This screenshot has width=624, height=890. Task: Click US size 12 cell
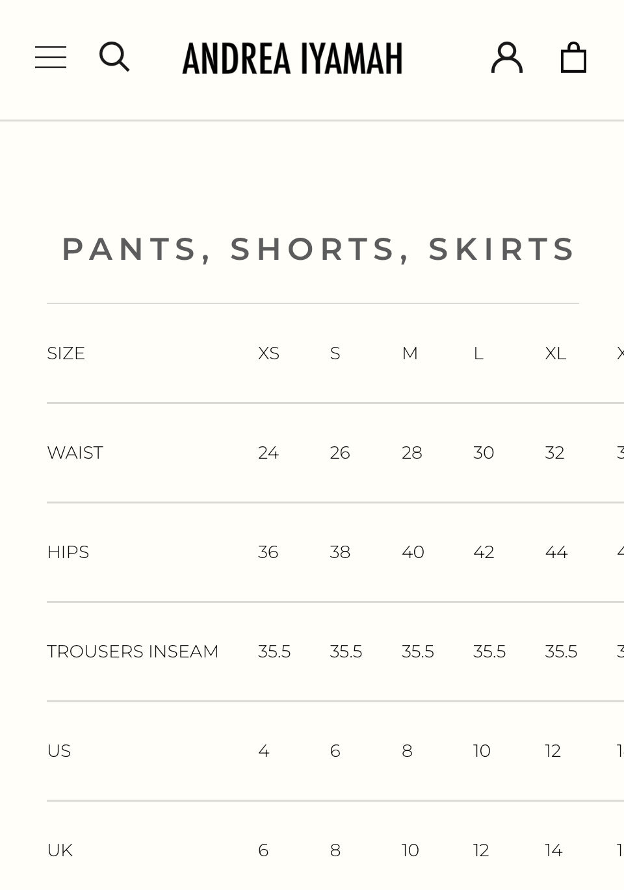point(552,751)
